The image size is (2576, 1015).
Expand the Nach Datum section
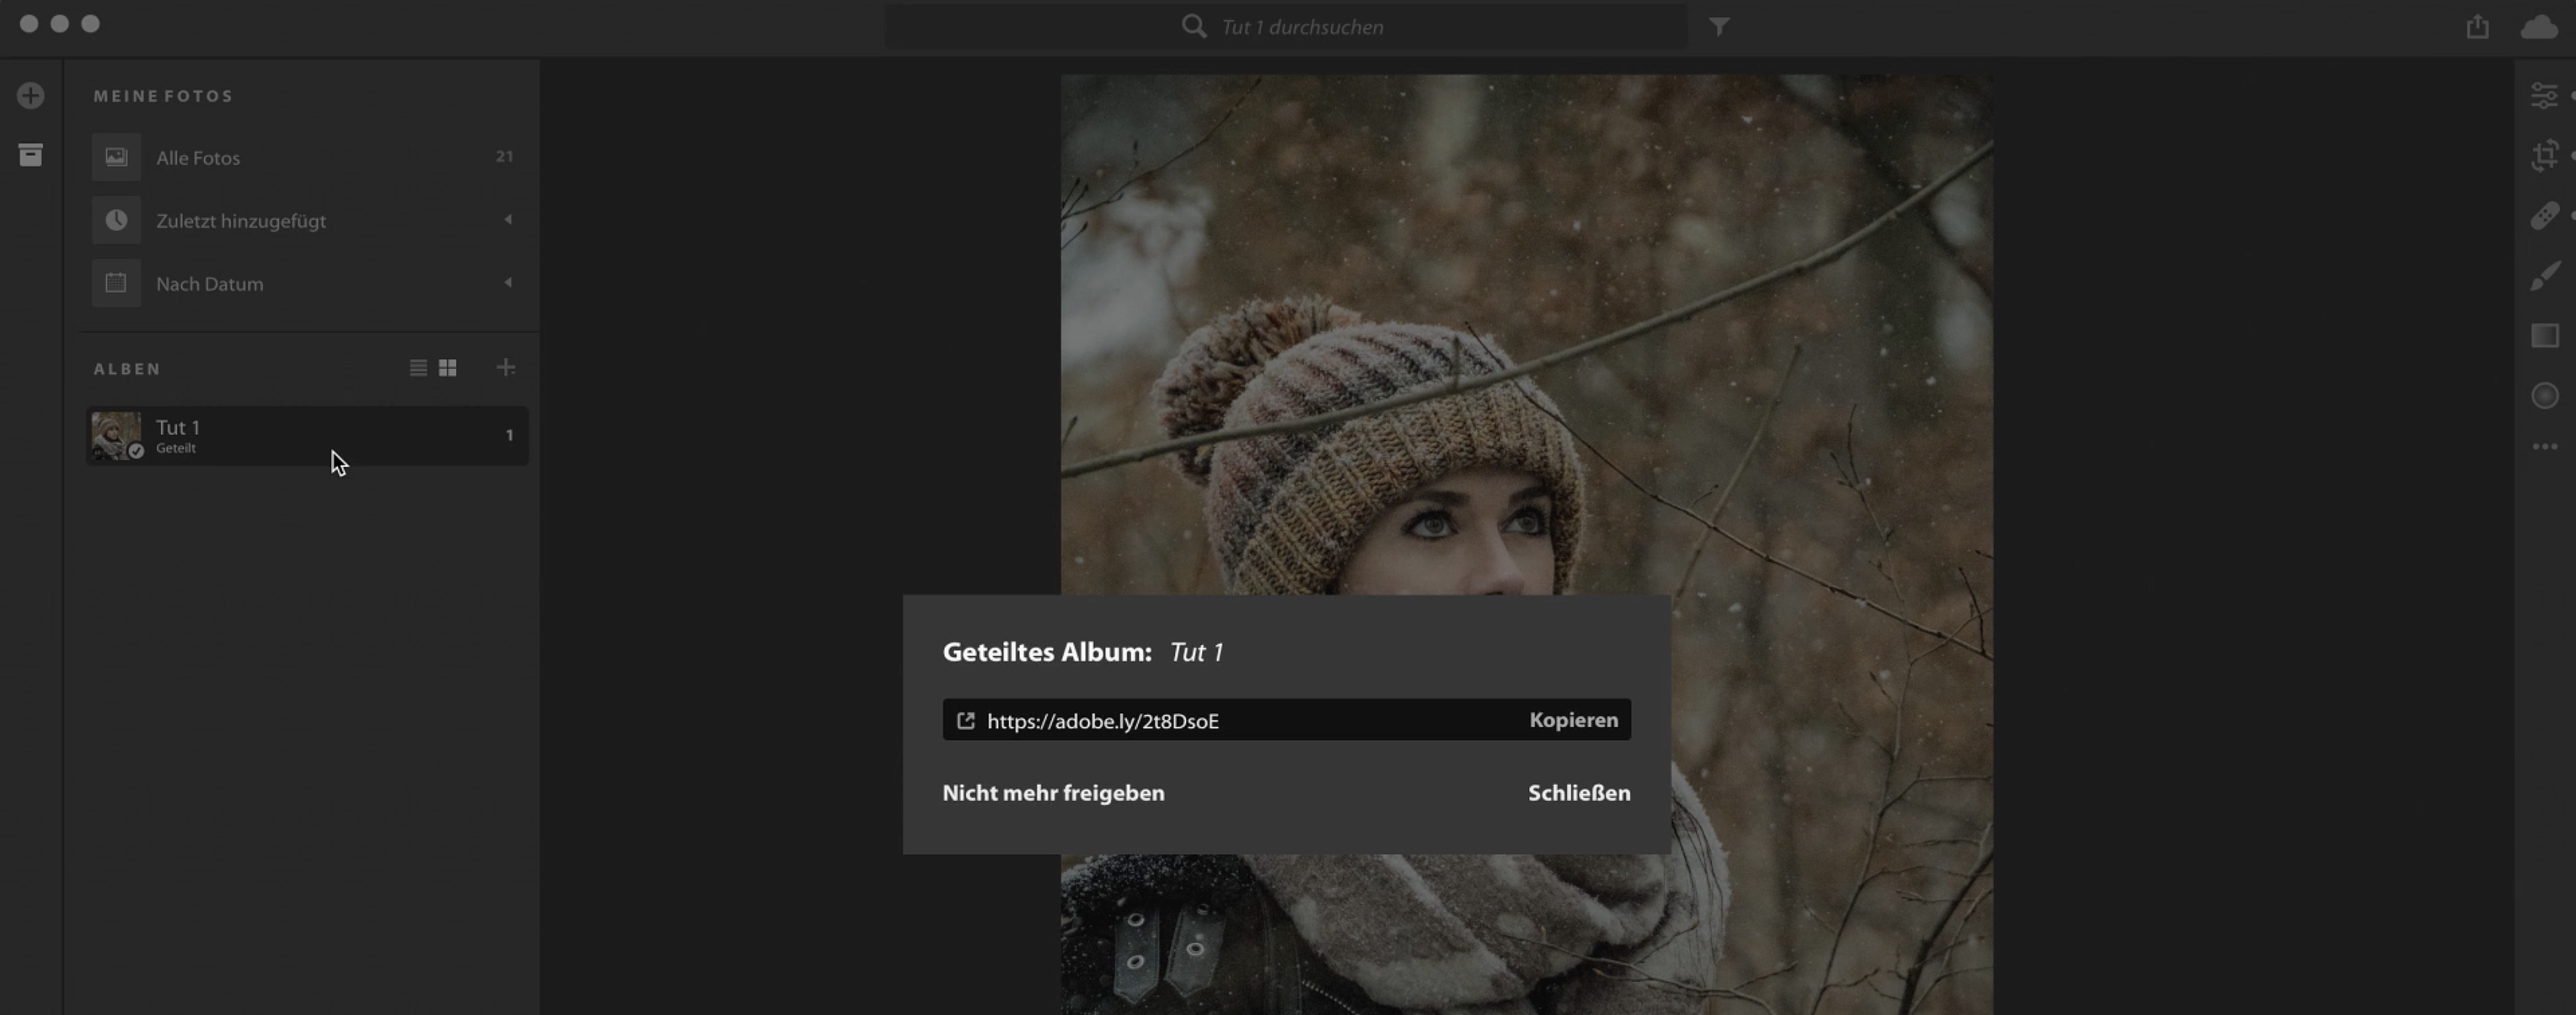coord(508,283)
